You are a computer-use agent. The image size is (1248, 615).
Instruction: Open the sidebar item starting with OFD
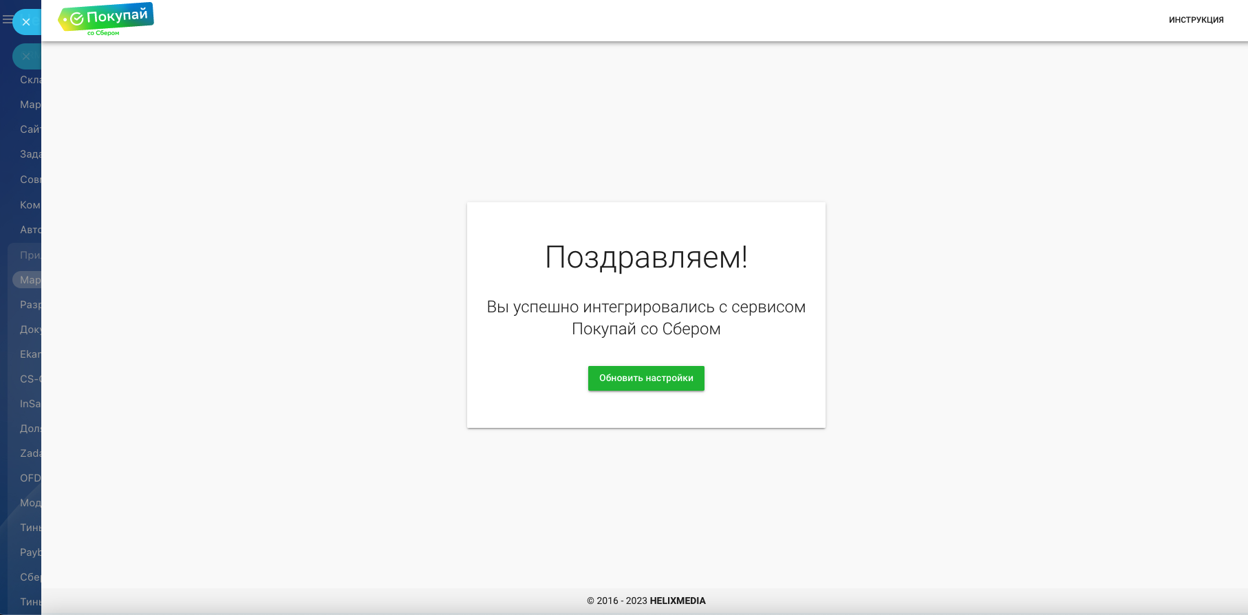(x=30, y=478)
